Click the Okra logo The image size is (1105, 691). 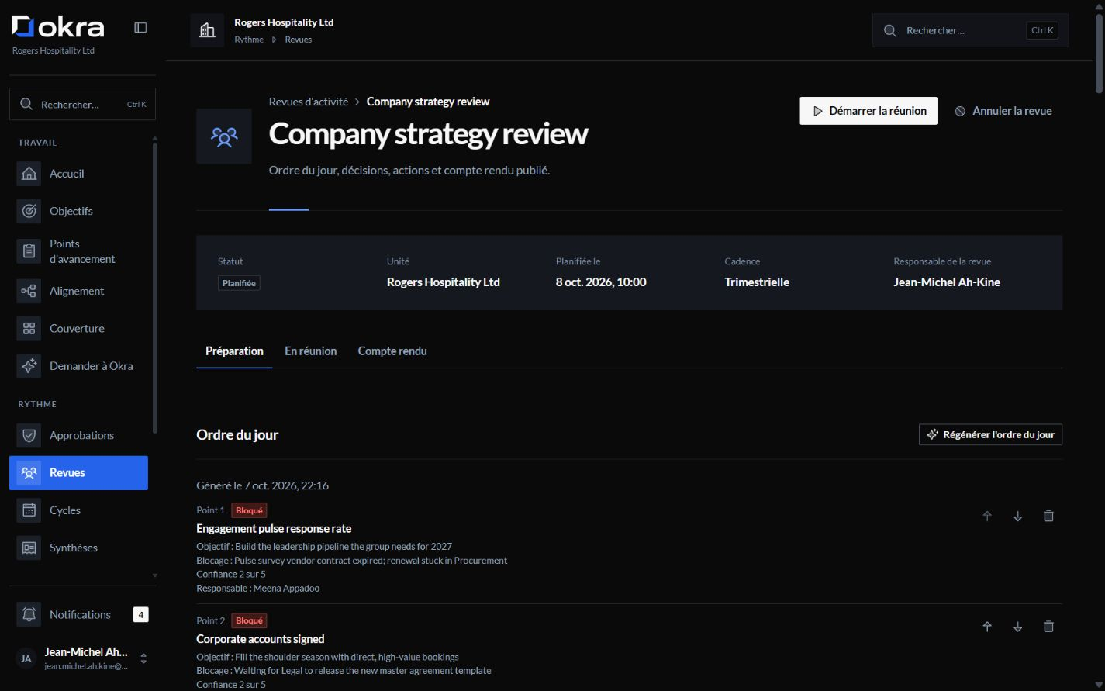click(x=58, y=27)
